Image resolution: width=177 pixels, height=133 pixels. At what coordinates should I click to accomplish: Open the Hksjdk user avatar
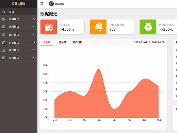pos(51,4)
